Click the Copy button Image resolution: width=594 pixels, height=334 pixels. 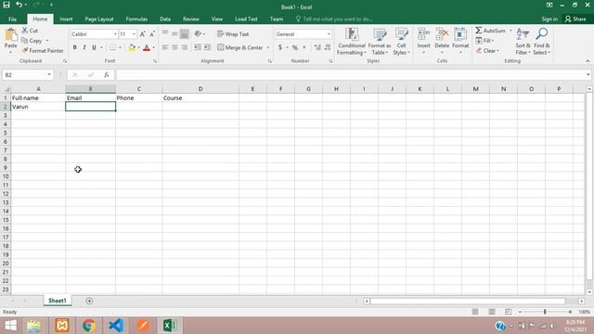32,41
